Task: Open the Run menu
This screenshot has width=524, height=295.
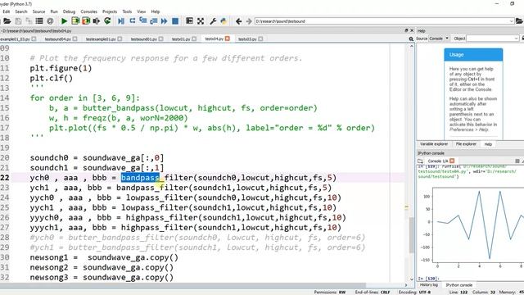Action: 54,11
